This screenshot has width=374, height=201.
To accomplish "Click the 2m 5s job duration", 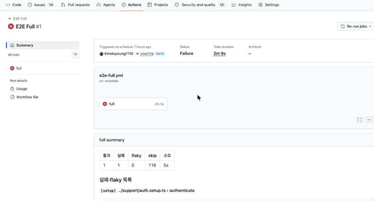I will pos(160,104).
